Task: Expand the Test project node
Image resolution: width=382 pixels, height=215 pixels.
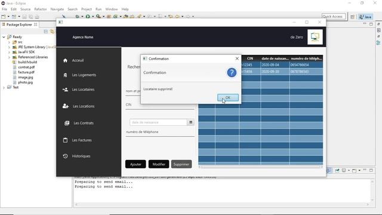Action: click(4, 87)
